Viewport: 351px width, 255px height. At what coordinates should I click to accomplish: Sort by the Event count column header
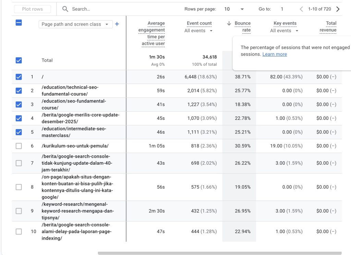199,23
